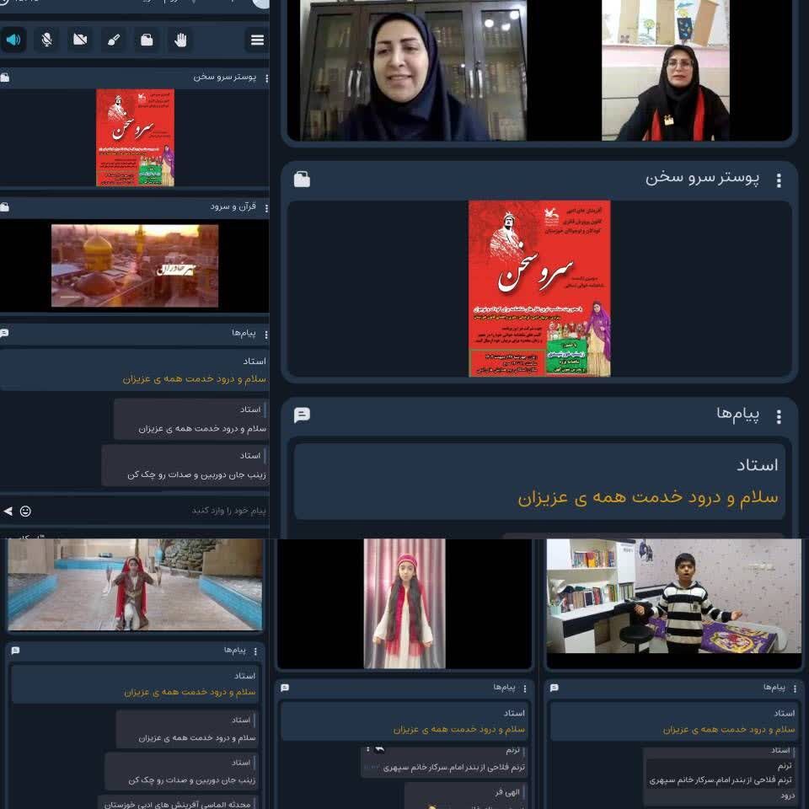Open three-dot options for قرآن و سرود panel
Screen dimensions: 809x809
266,207
